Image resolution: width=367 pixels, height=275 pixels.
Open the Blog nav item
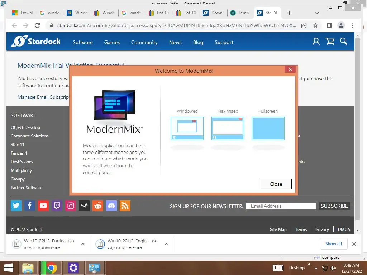tap(198, 42)
